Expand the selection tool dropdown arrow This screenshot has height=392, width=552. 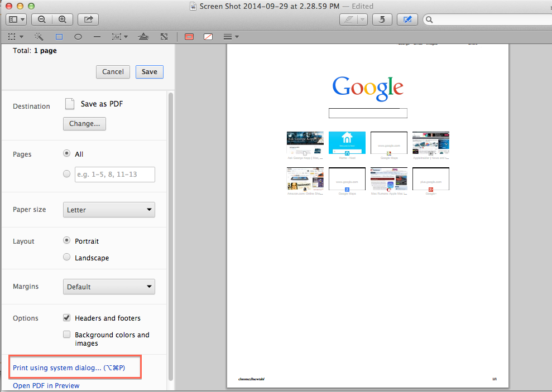click(x=21, y=37)
